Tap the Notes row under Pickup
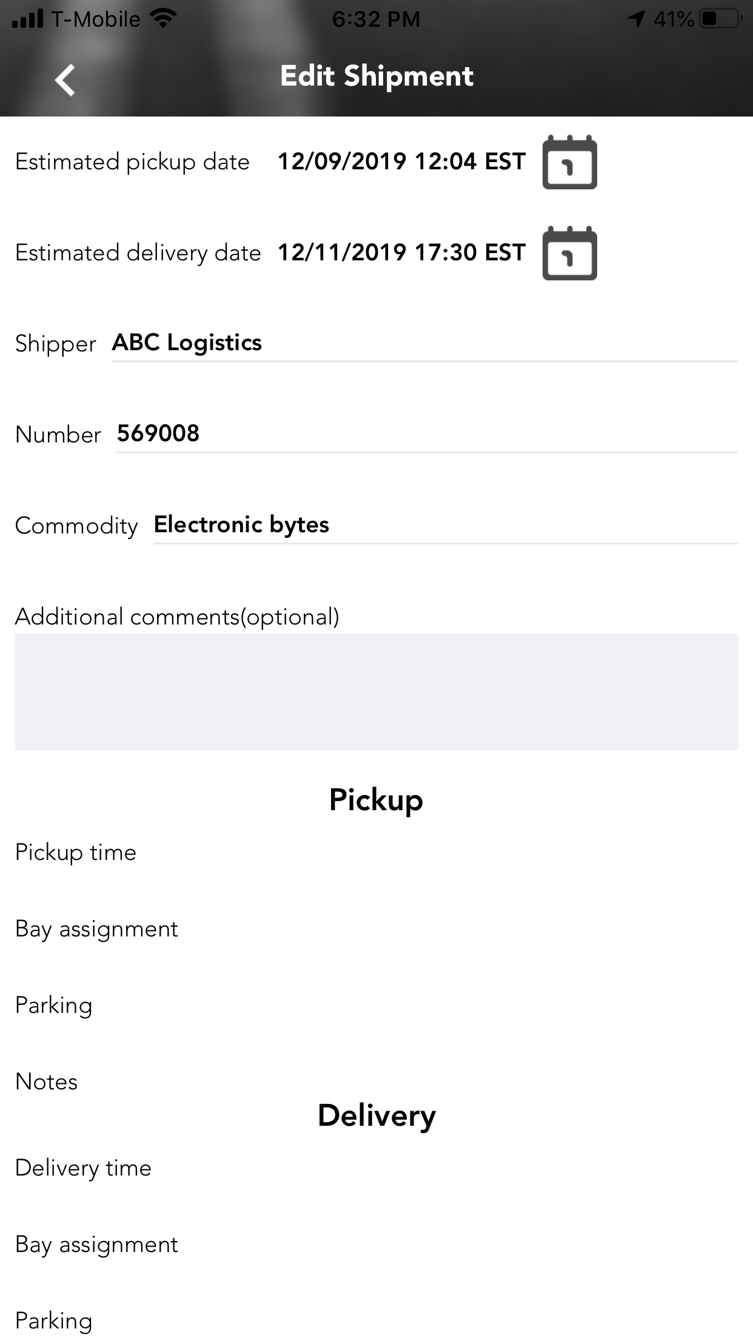This screenshot has width=753, height=1340. (x=47, y=1082)
